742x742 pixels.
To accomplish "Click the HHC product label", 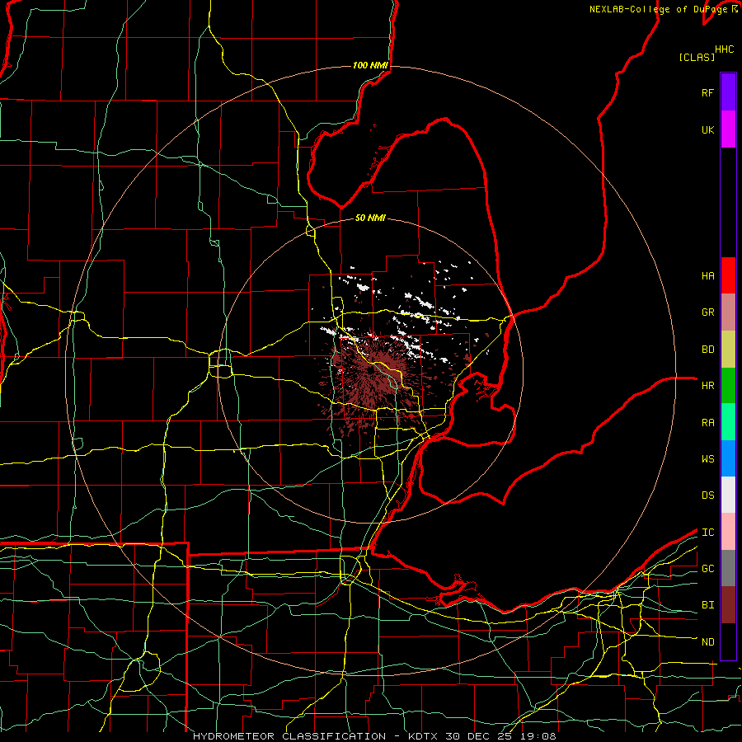I will click(x=724, y=49).
